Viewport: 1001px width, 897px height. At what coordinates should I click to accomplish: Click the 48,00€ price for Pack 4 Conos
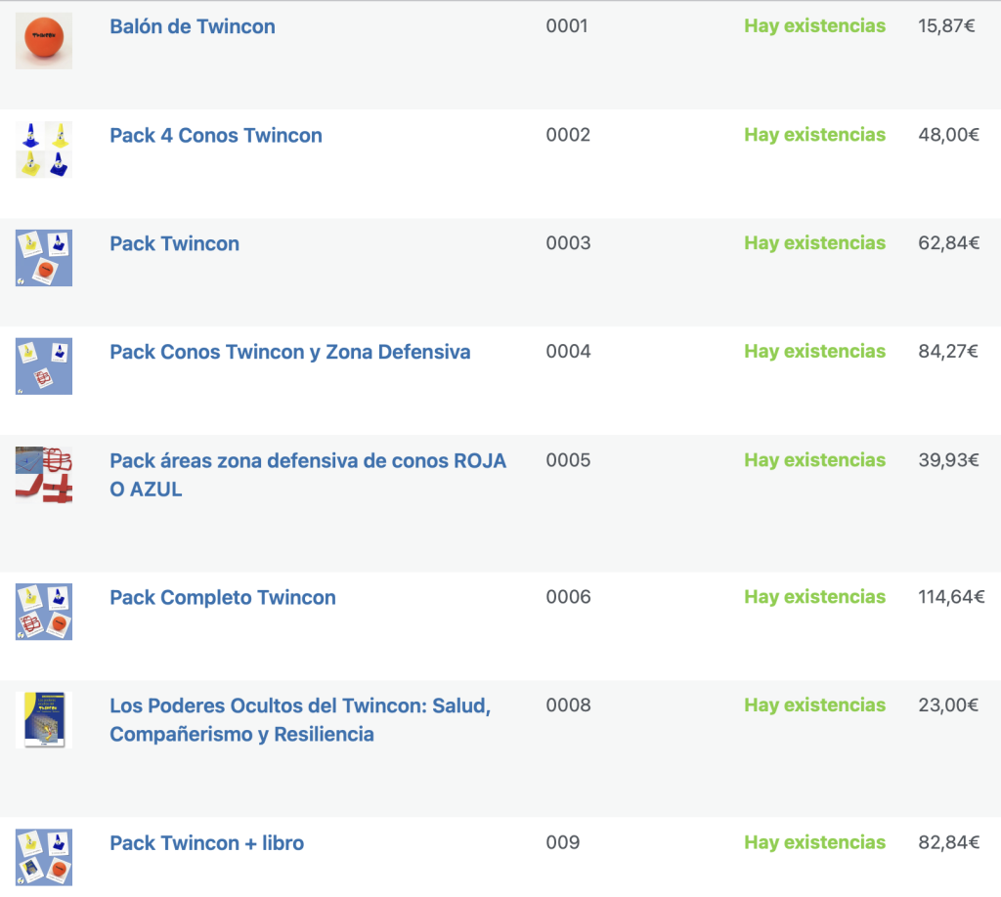coord(948,135)
